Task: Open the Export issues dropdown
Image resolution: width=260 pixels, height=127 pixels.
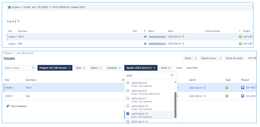Action: pyautogui.click(x=211, y=58)
